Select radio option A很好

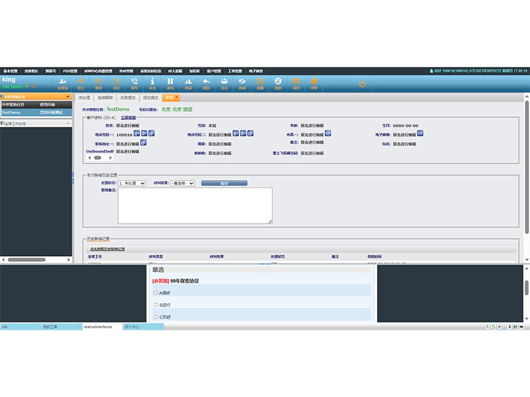pos(156,292)
